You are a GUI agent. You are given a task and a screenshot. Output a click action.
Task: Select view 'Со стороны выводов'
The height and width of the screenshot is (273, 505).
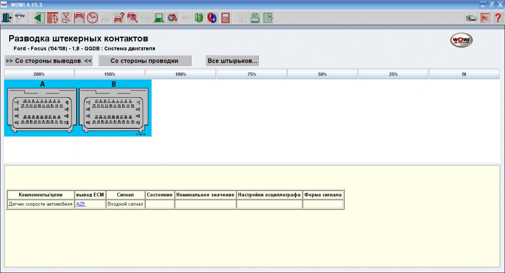[49, 61]
